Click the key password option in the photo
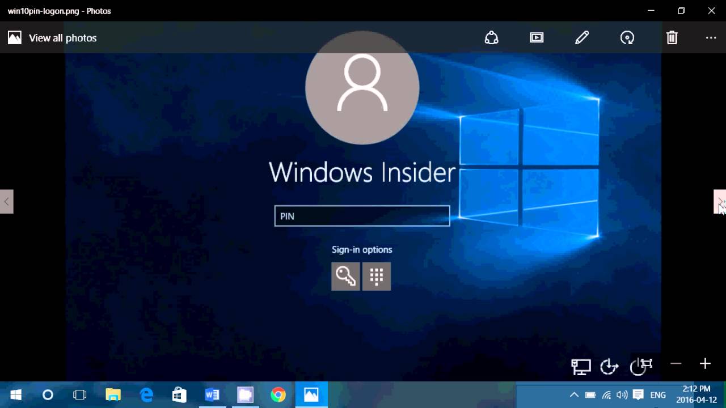This screenshot has width=726, height=408. (x=345, y=276)
